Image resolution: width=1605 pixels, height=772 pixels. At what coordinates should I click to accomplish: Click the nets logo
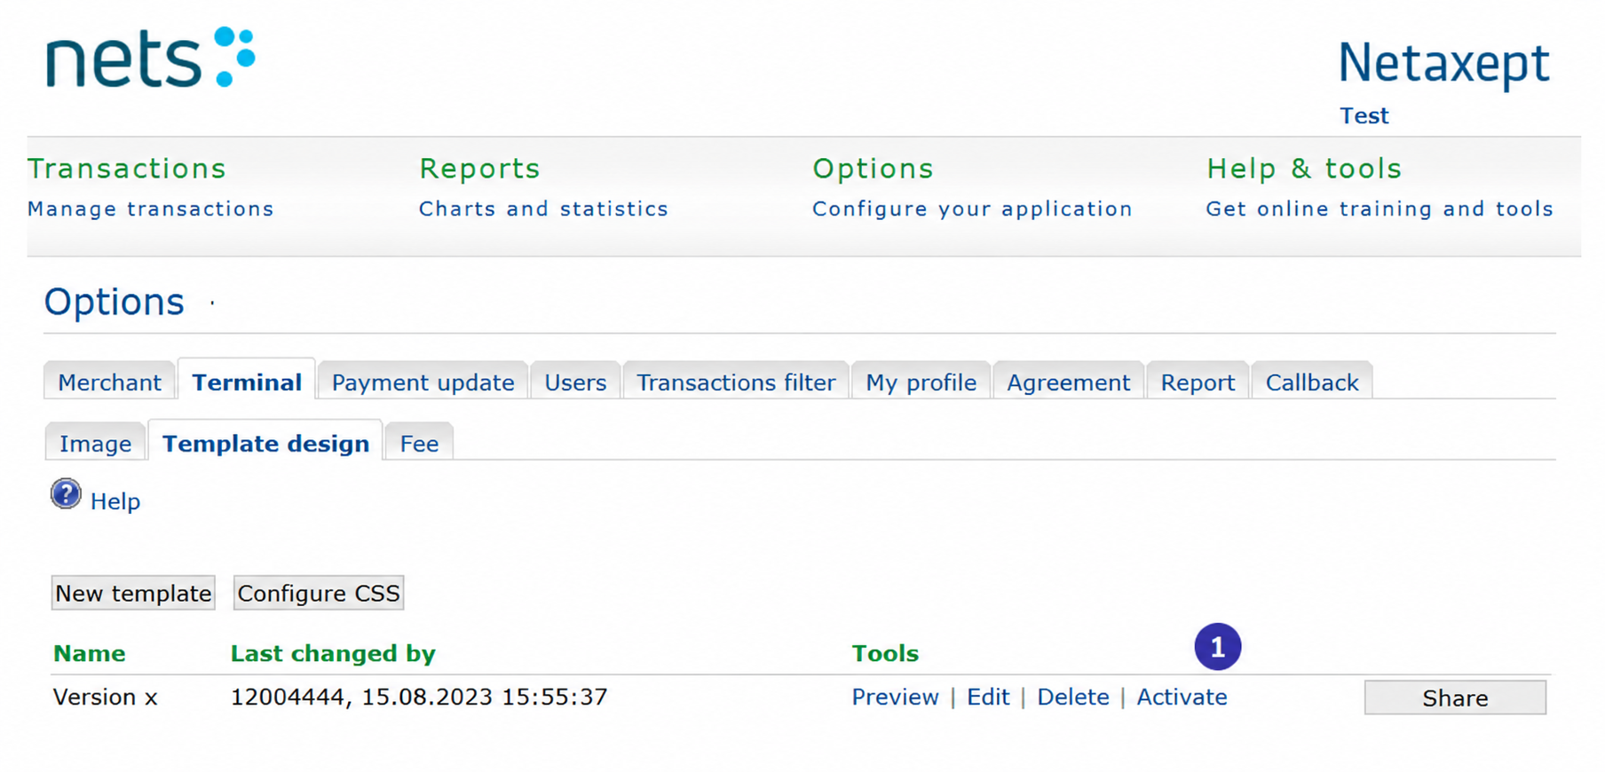[151, 58]
